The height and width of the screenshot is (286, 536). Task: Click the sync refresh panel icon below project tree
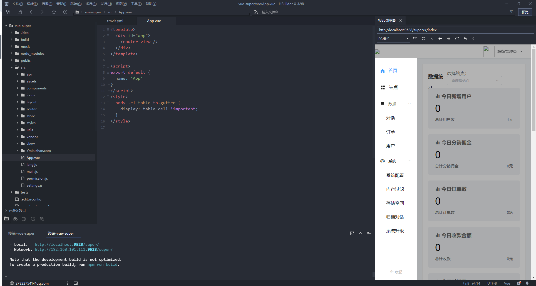pyautogui.click(x=33, y=219)
